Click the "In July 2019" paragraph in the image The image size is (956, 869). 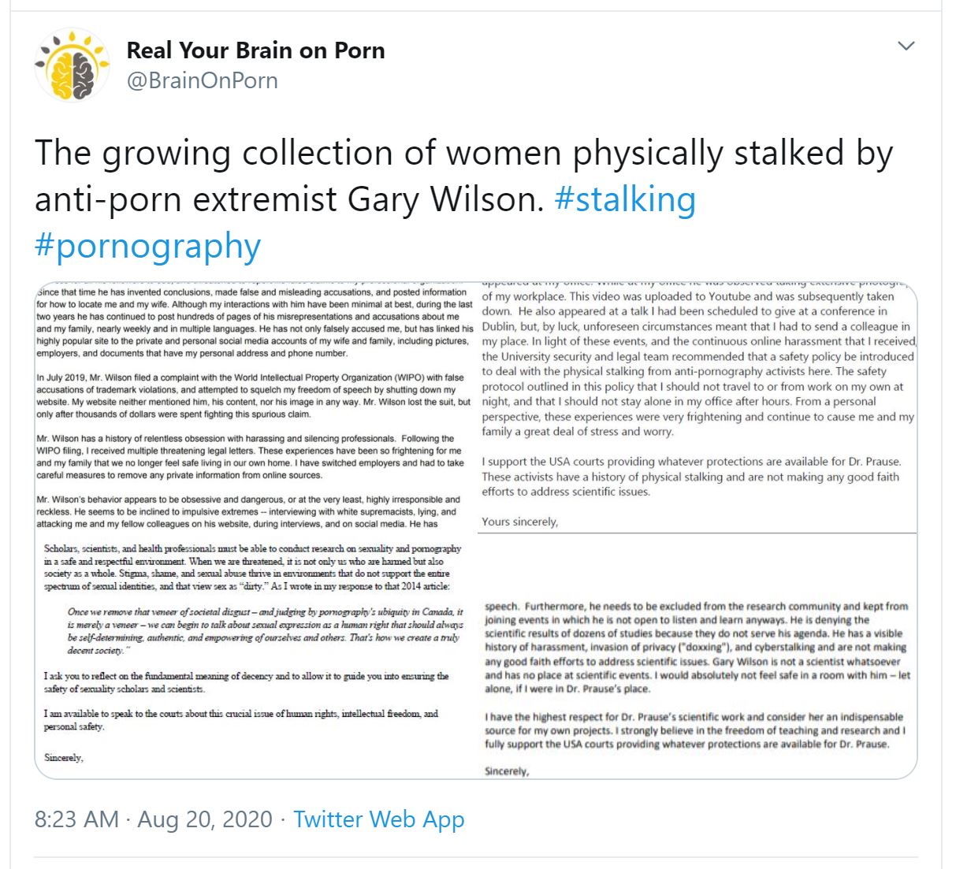[249, 396]
